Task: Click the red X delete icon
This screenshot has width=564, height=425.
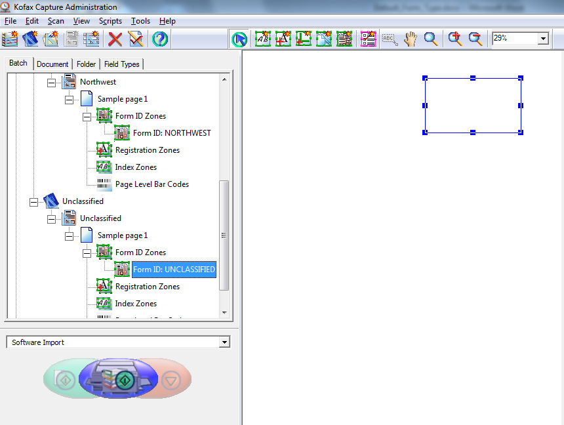Action: pyautogui.click(x=115, y=39)
